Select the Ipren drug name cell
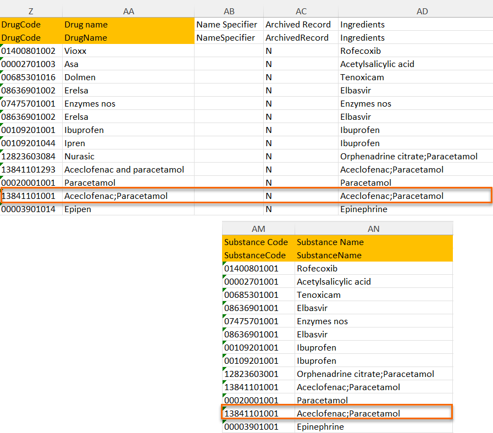Screen dimensions: 493x433 [x=129, y=143]
